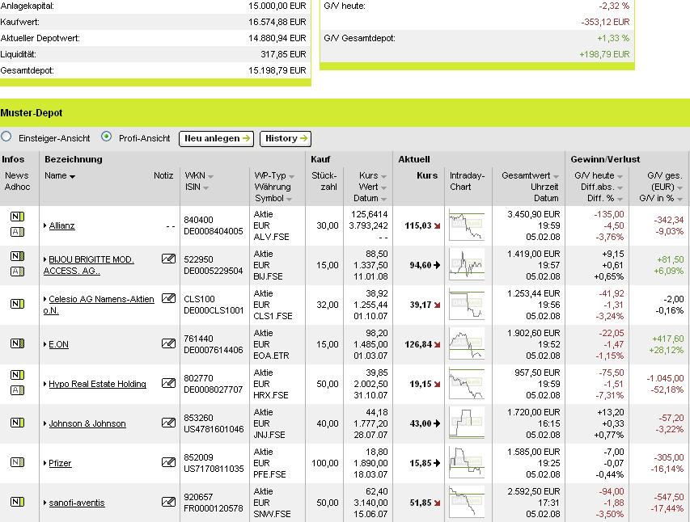Open the Adhoc icon for Allianz

17,232
